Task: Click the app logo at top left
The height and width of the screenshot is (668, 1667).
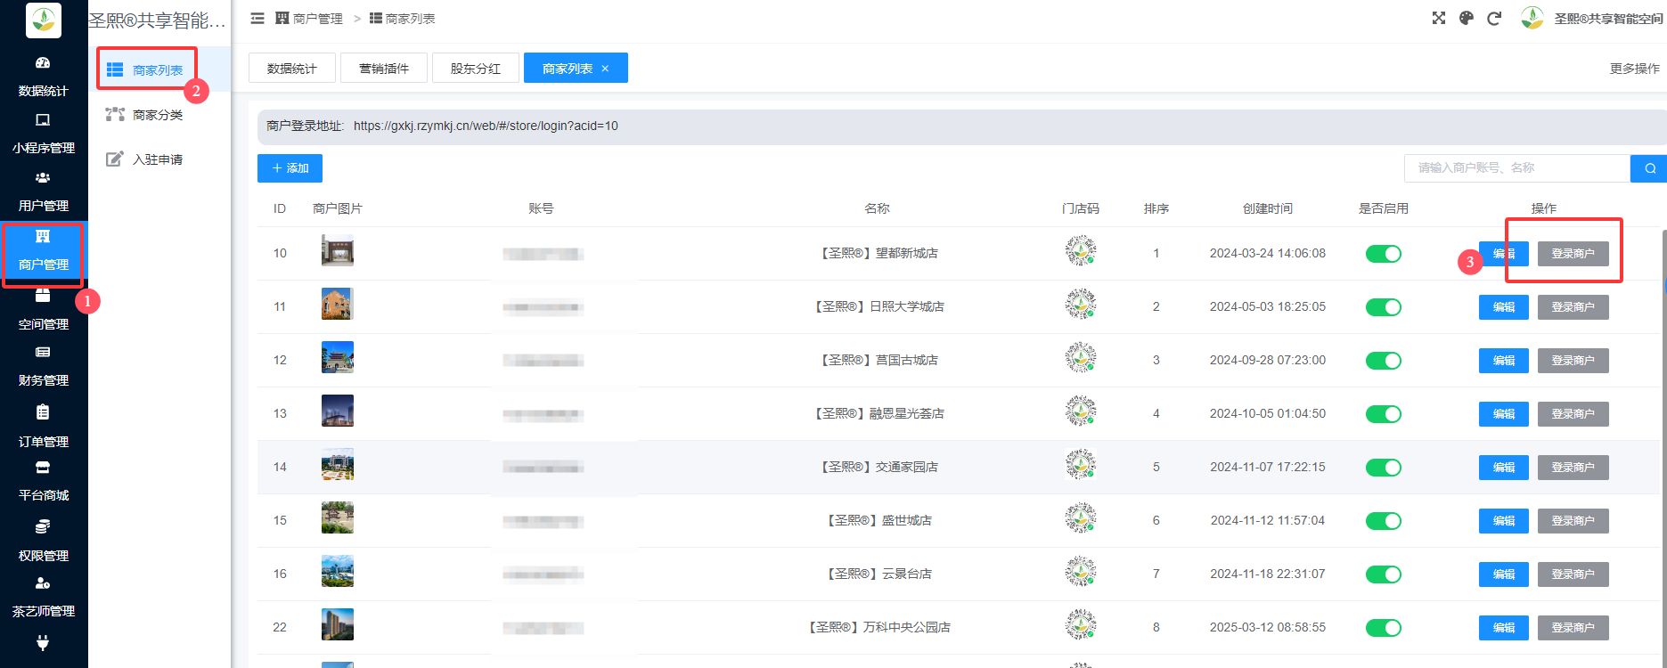Action: (43, 20)
